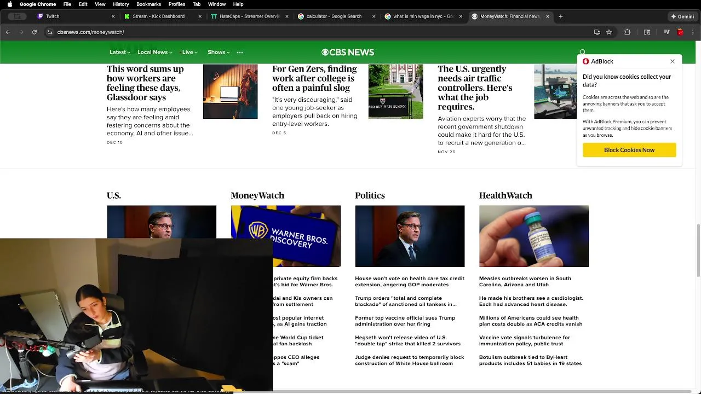The image size is (701, 394).
Task: Open the Google Chrome app menu
Action: click(x=38, y=4)
